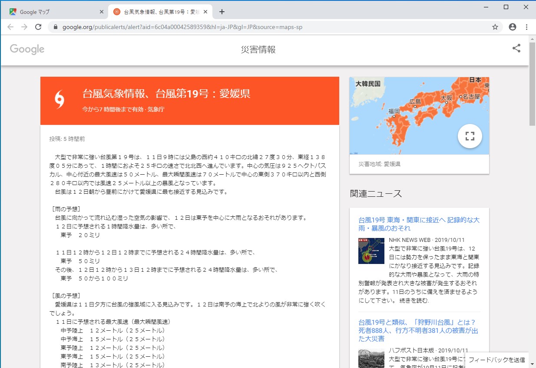Open the Chrome profile avatar menu
This screenshot has height=368, width=536.
click(x=513, y=26)
